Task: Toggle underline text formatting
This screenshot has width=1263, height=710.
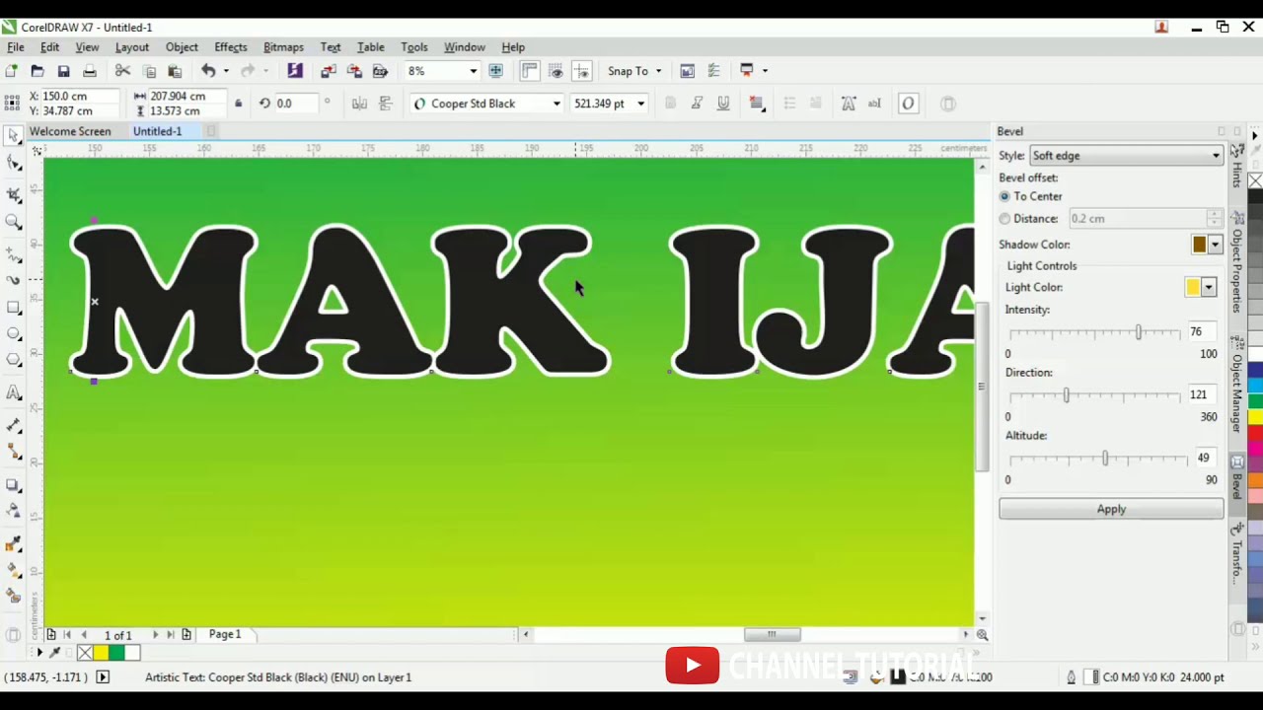Action: point(723,104)
